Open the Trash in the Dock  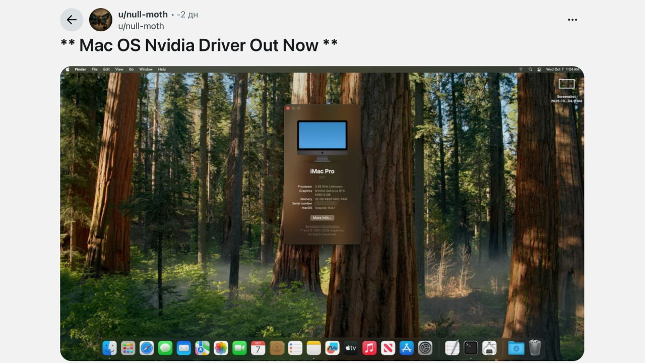click(535, 348)
